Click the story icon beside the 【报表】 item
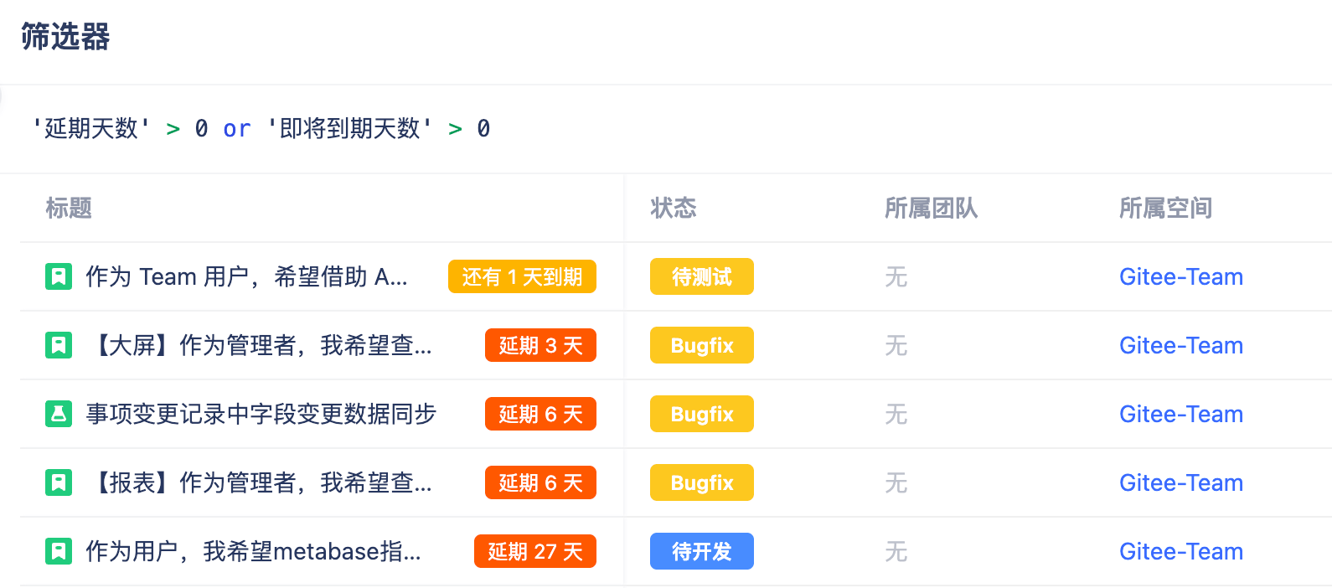 [x=59, y=482]
